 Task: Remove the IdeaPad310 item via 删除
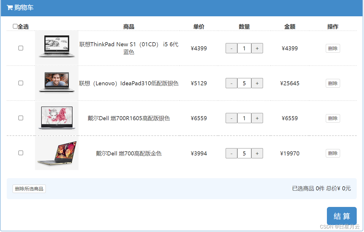(333, 83)
